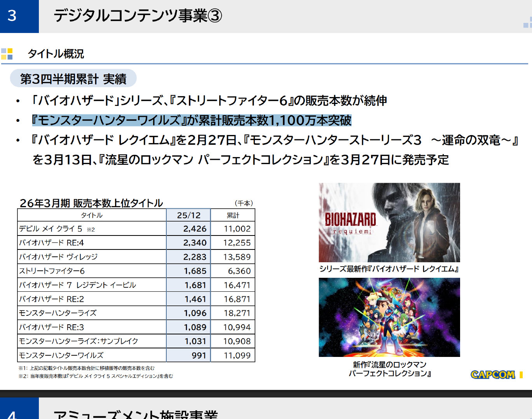Click the caption シリーズ最新作『バイオハザード レクイエム』
The width and height of the screenshot is (532, 419).
[389, 269]
